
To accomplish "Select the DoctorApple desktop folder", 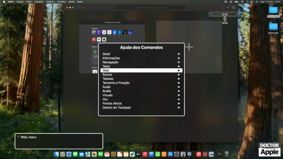I will coord(273,11).
